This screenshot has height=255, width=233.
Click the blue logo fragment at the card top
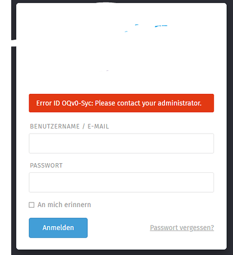161,26
